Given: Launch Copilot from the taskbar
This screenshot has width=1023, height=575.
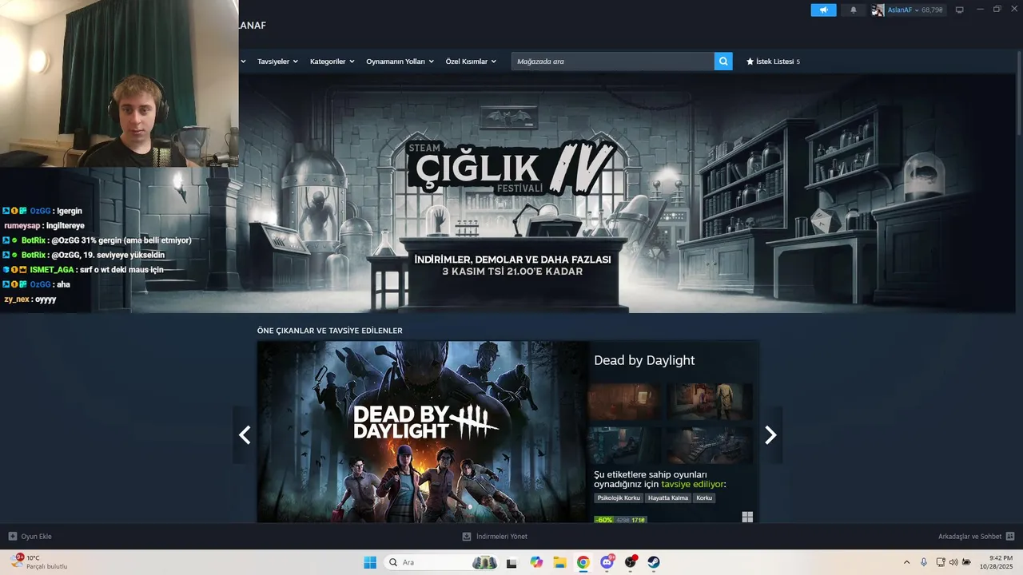Looking at the screenshot, I should pos(536,562).
